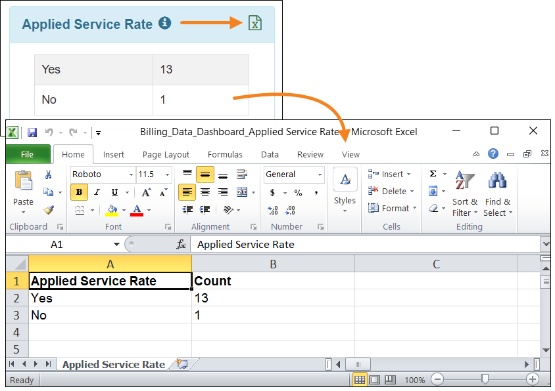Viewport: 555px width, 391px height.
Task: Open Format cells menu
Action: tap(392, 209)
